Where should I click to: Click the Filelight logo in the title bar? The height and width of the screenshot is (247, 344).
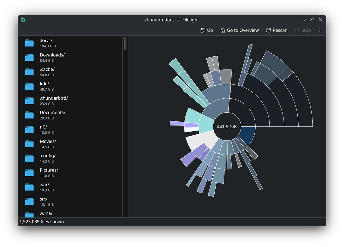(23, 20)
